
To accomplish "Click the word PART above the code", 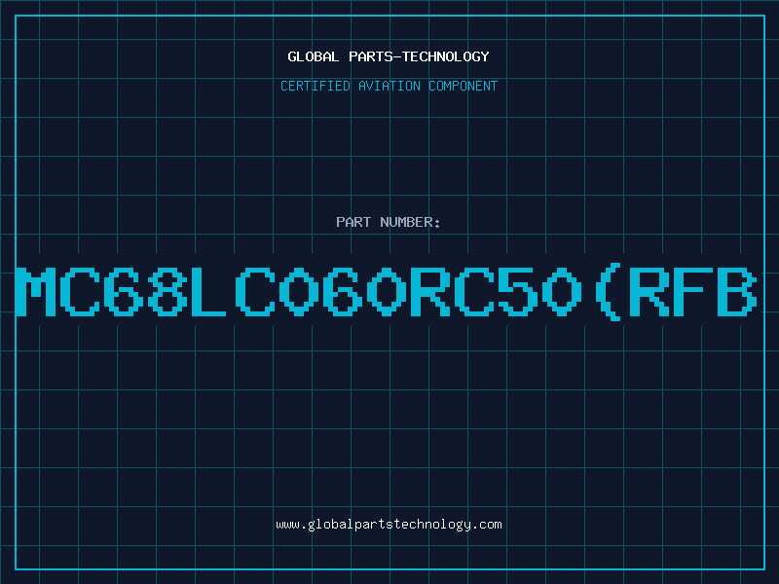I will coord(353,222).
